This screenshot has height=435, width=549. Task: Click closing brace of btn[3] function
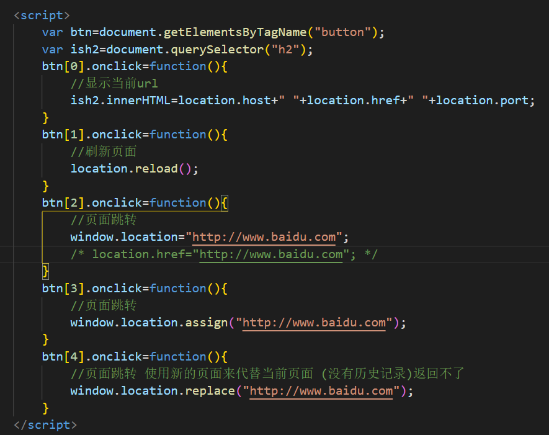45,339
